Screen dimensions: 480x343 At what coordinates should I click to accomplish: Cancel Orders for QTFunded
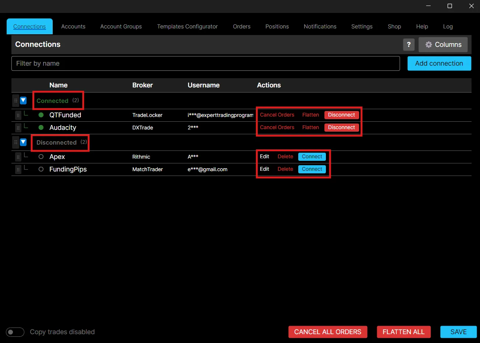pyautogui.click(x=277, y=115)
